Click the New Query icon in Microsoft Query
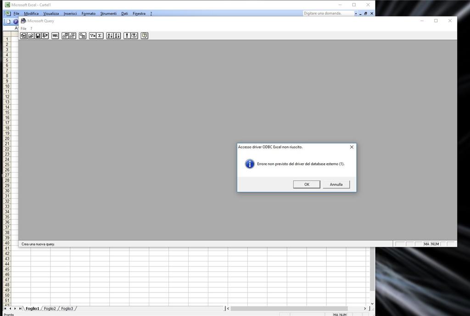Image resolution: width=470 pixels, height=316 pixels. point(24,36)
